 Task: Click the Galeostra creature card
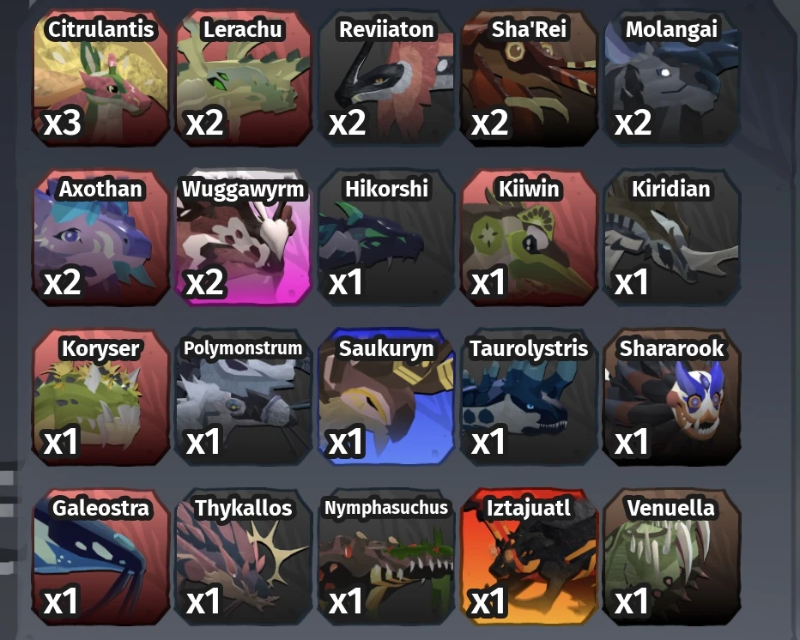coord(100,557)
